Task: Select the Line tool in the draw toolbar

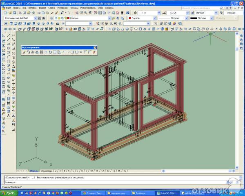Action: coord(9,36)
